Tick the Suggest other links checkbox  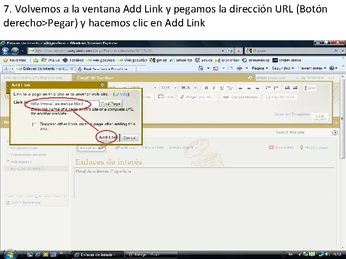pos(34,124)
